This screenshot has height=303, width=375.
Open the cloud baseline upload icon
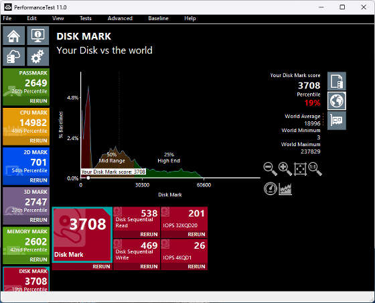(x=13, y=56)
